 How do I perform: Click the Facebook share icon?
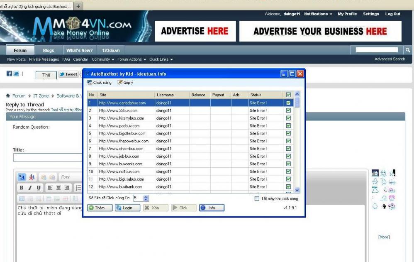click(x=9, y=74)
